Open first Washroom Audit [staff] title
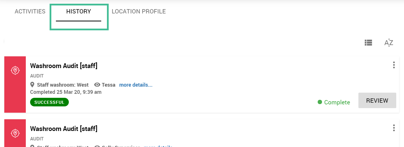 64,66
